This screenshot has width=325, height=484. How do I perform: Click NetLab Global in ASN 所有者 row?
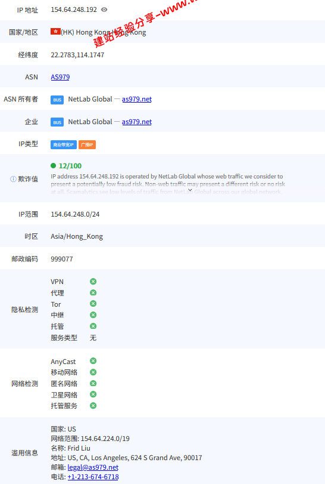point(90,99)
